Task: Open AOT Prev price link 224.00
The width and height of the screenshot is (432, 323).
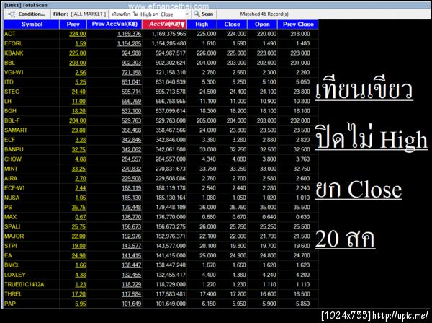Action: (78, 34)
